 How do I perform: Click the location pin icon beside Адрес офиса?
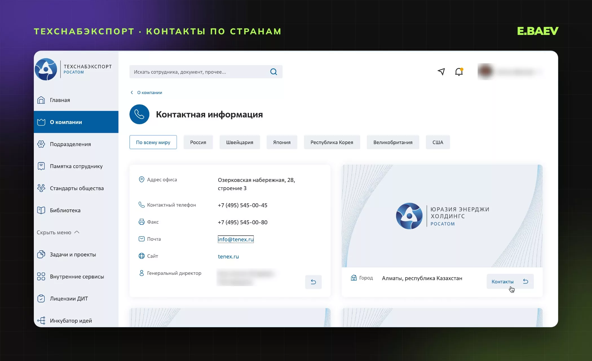[142, 180]
